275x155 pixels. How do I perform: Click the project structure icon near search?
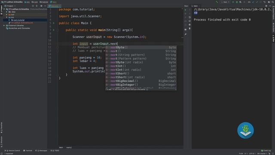tap(269, 2)
